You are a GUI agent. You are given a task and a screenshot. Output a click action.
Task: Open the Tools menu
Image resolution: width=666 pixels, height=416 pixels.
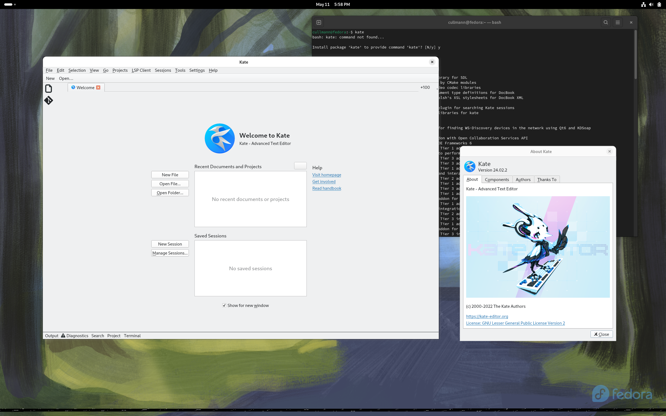pos(180,70)
